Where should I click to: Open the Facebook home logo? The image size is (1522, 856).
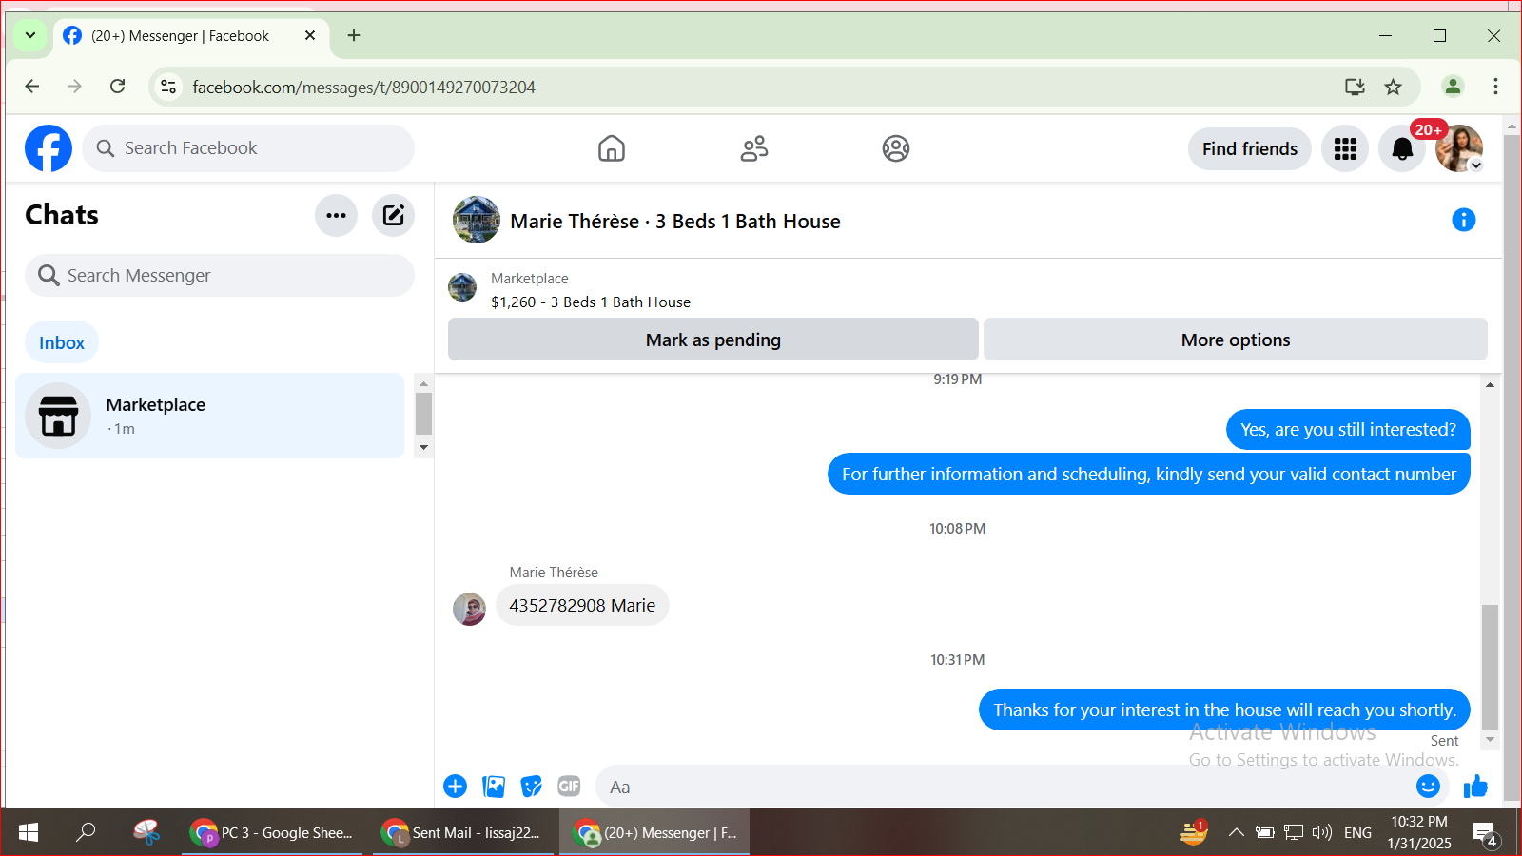tap(49, 148)
